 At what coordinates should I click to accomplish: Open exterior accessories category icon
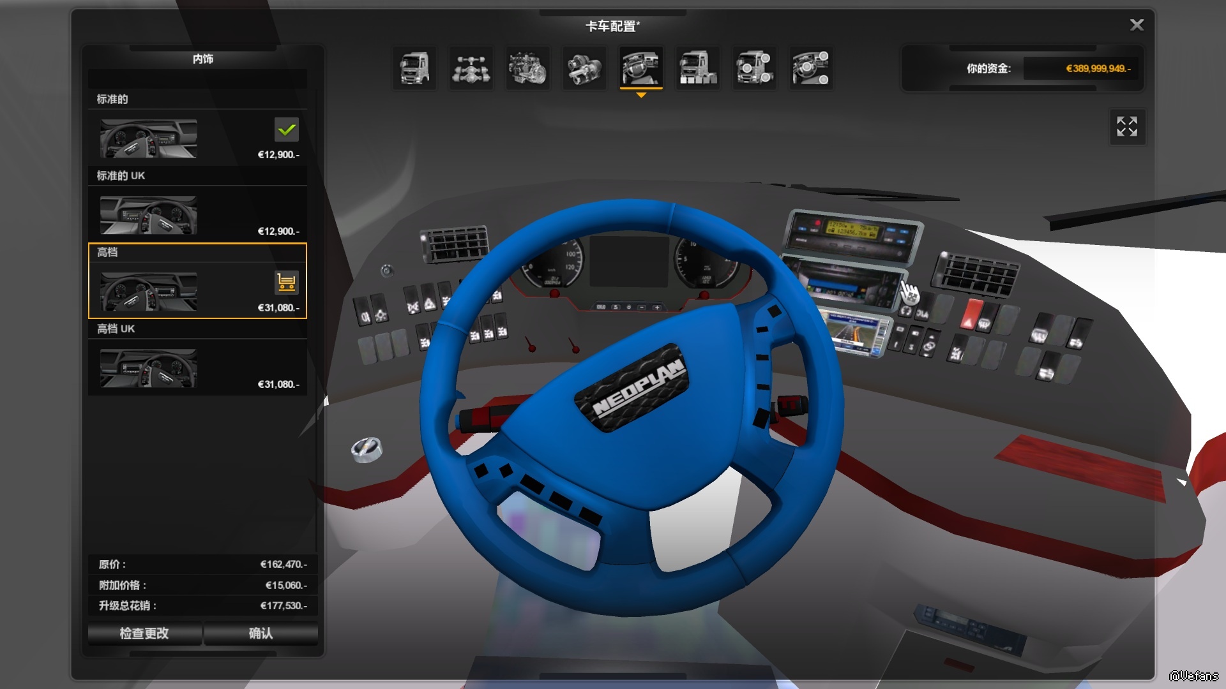click(x=754, y=68)
